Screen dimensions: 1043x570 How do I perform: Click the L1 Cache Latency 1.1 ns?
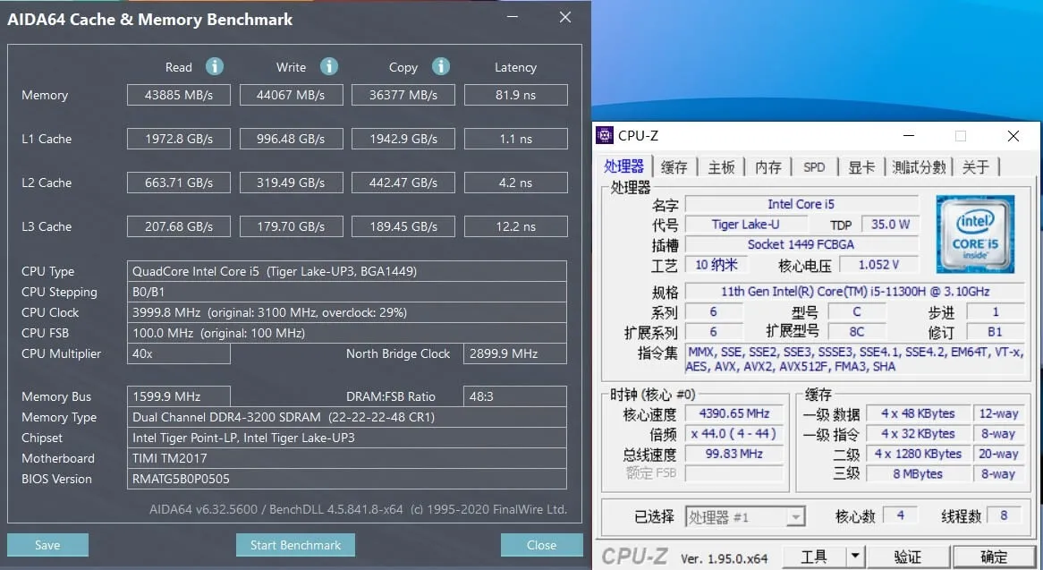coord(515,139)
